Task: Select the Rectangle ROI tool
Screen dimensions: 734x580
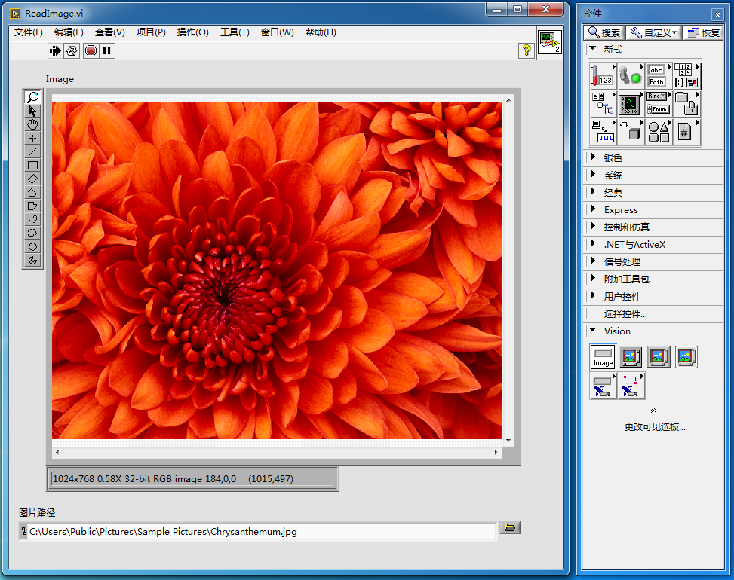Action: 32,165
